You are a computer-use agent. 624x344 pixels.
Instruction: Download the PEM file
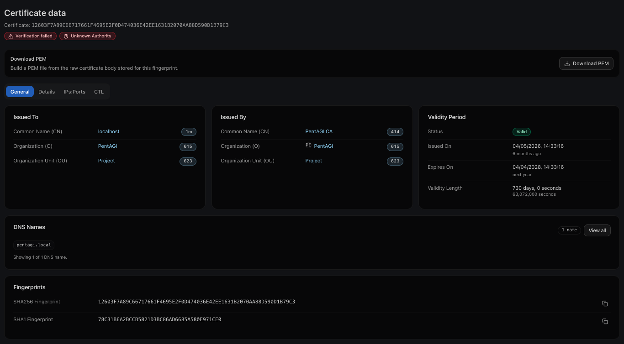click(x=586, y=63)
